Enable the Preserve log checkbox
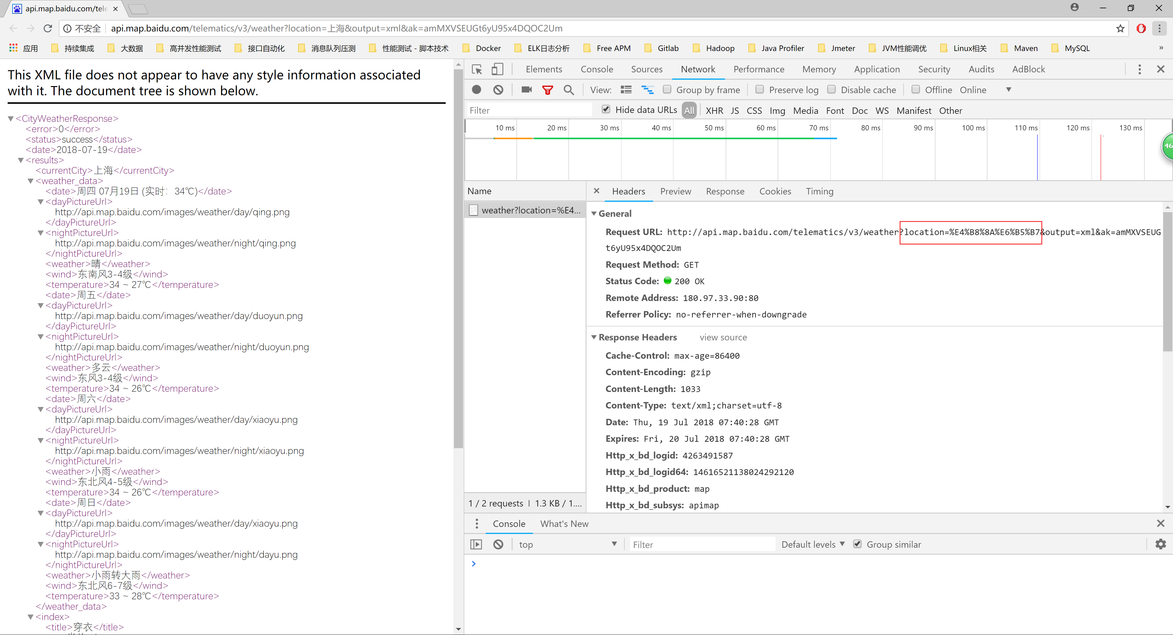 (759, 90)
